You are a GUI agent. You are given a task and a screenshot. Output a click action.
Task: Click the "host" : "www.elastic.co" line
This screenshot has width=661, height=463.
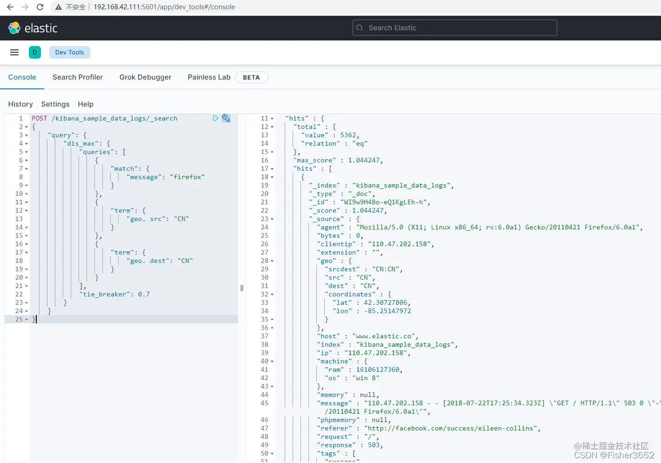[x=367, y=336]
